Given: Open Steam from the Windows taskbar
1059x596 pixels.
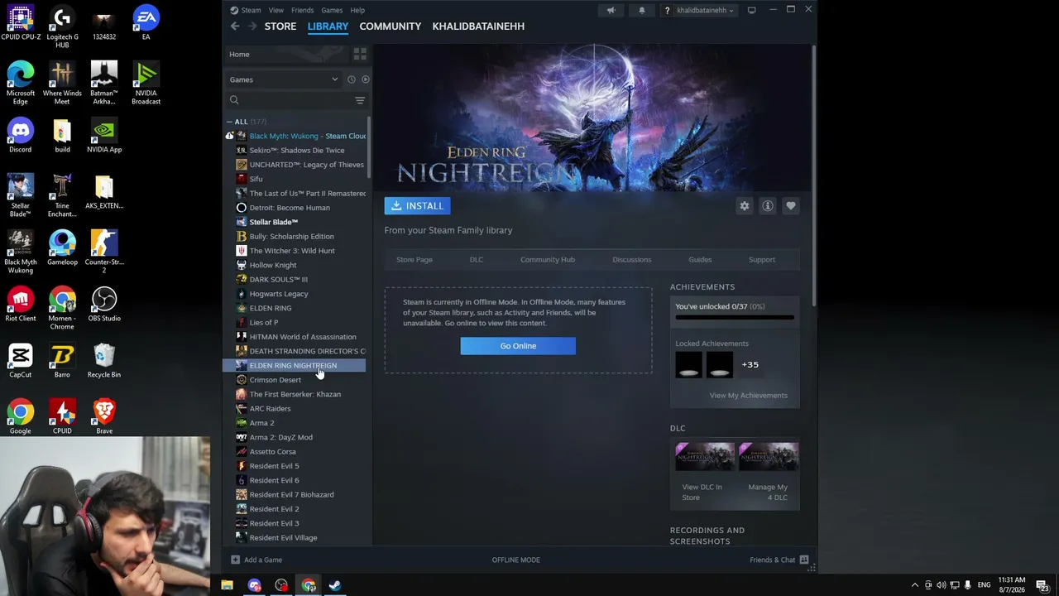Looking at the screenshot, I should point(335,585).
